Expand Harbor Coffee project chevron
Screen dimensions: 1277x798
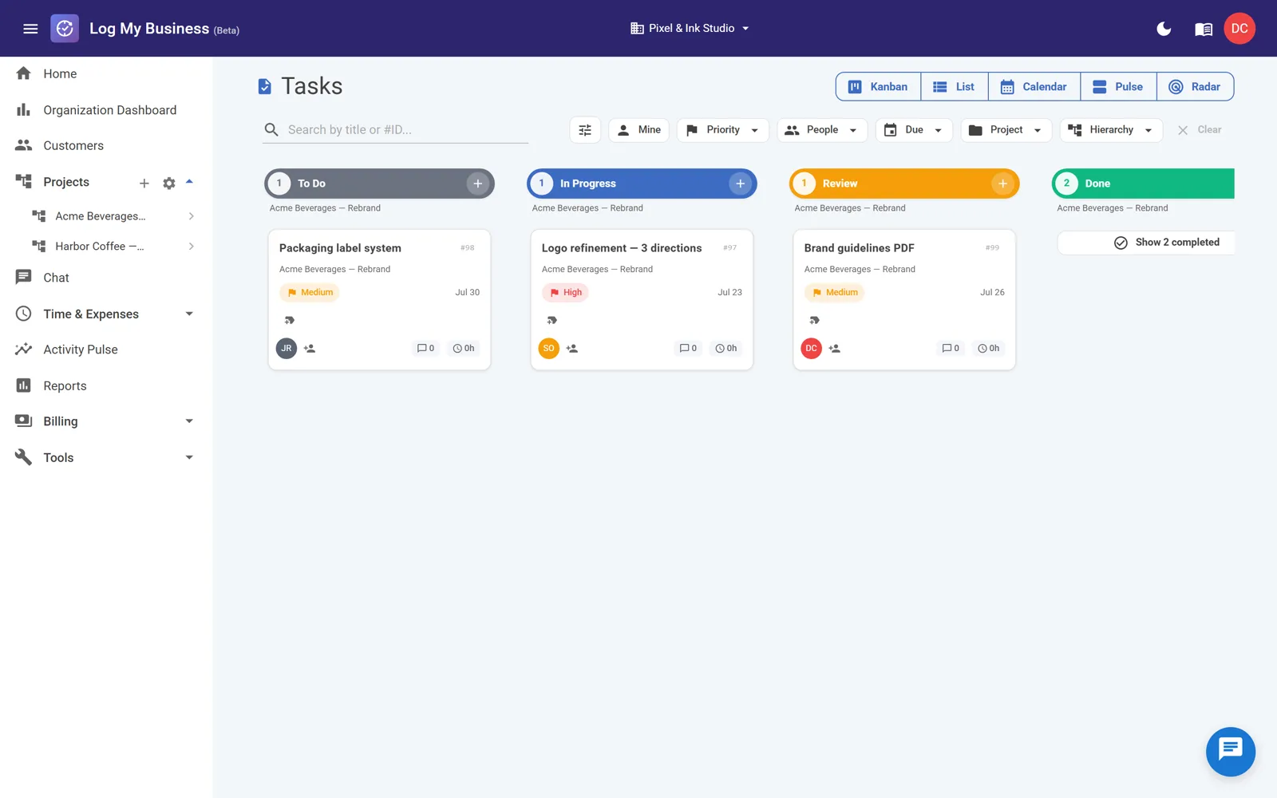[192, 247]
